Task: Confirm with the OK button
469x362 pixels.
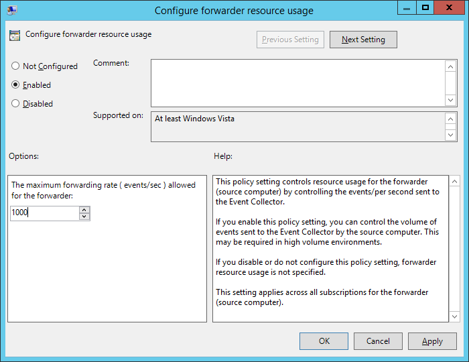Action: [324, 341]
